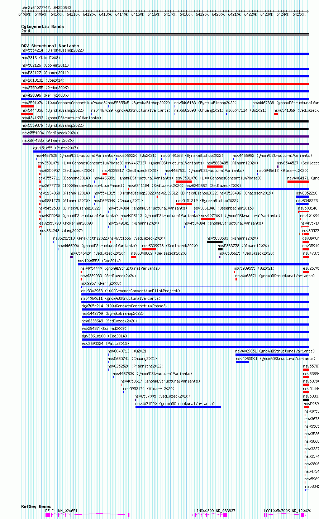Open the RefSeq Genes track title
The image size is (319, 519).
(x=36, y=506)
